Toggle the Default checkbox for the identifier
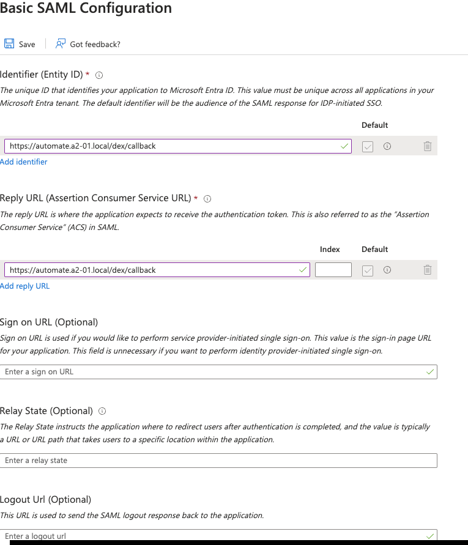Viewport: 468px width, 545px height. pyautogui.click(x=368, y=146)
